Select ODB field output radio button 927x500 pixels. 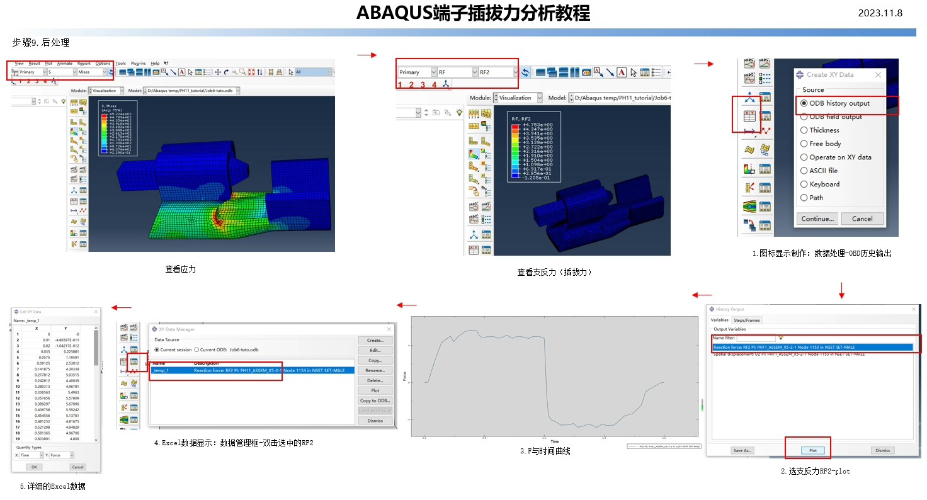tap(804, 116)
